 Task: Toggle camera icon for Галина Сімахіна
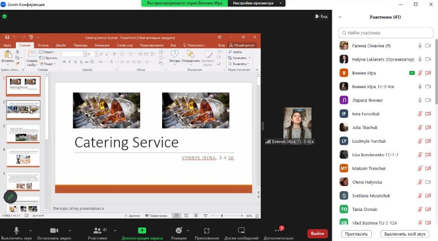pyautogui.click(x=428, y=46)
